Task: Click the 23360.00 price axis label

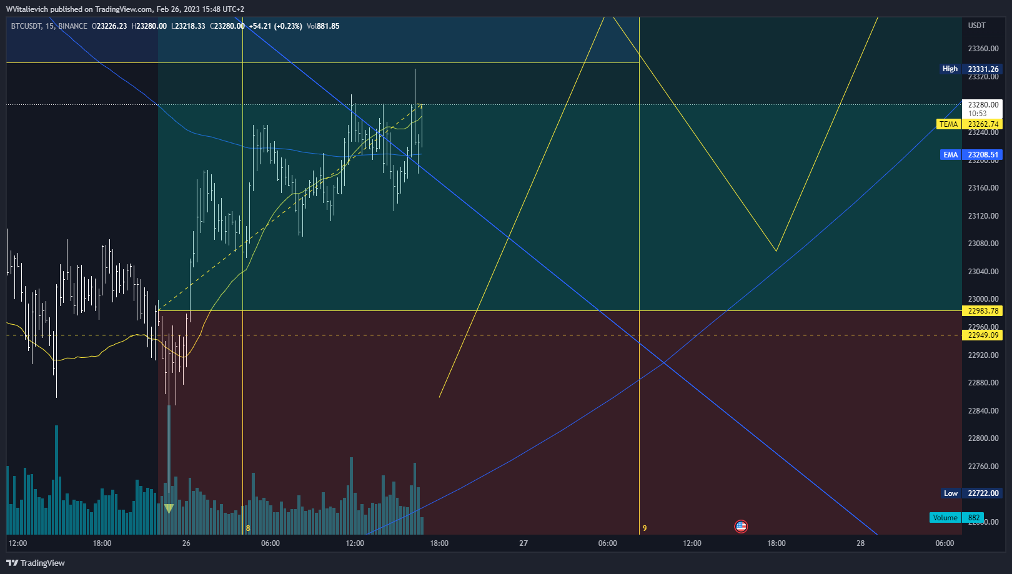Action: pos(983,49)
